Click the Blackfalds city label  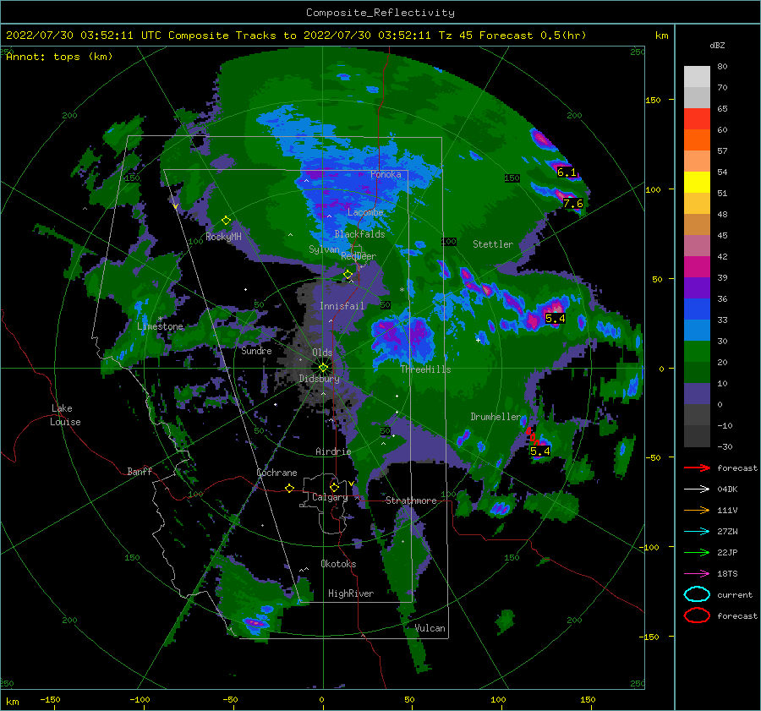pos(359,234)
